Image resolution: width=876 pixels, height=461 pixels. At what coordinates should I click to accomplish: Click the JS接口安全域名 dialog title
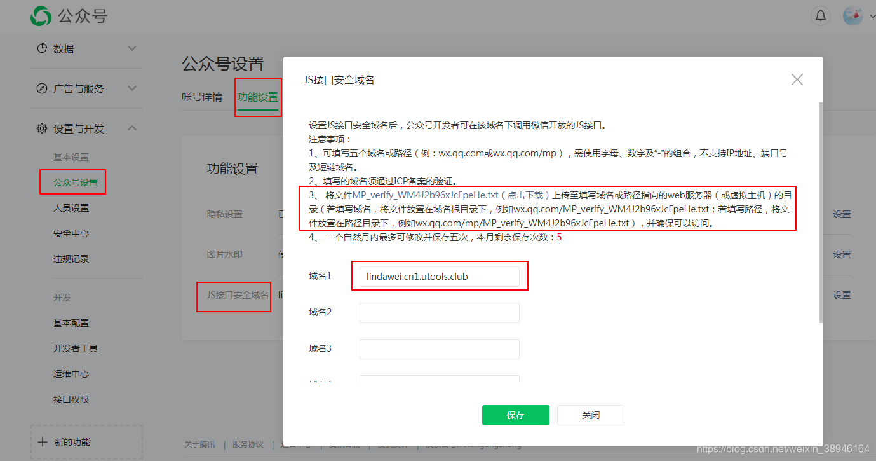click(x=339, y=79)
